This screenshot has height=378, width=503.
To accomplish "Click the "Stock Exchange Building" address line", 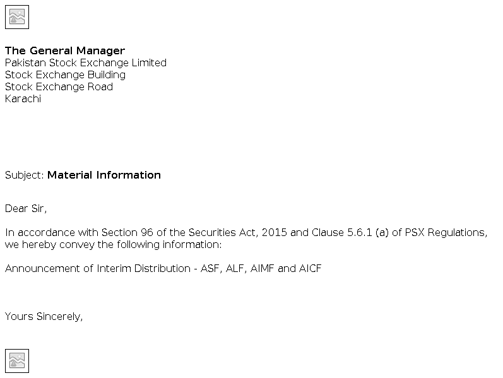I will pos(65,74).
